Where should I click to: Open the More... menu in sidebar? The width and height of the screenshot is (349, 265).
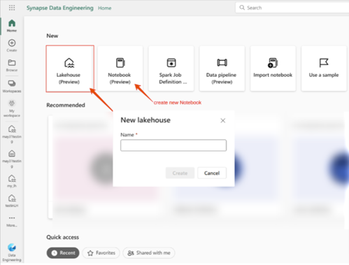tap(12, 221)
